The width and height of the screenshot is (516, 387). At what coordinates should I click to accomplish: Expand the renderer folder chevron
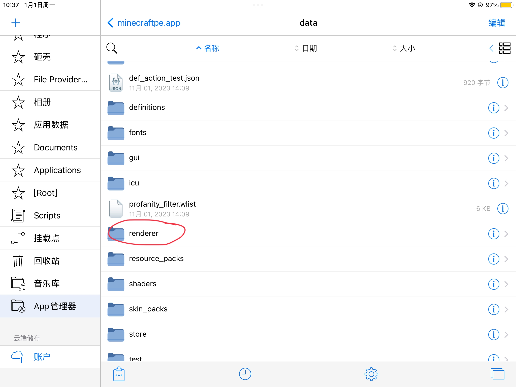pyautogui.click(x=506, y=234)
